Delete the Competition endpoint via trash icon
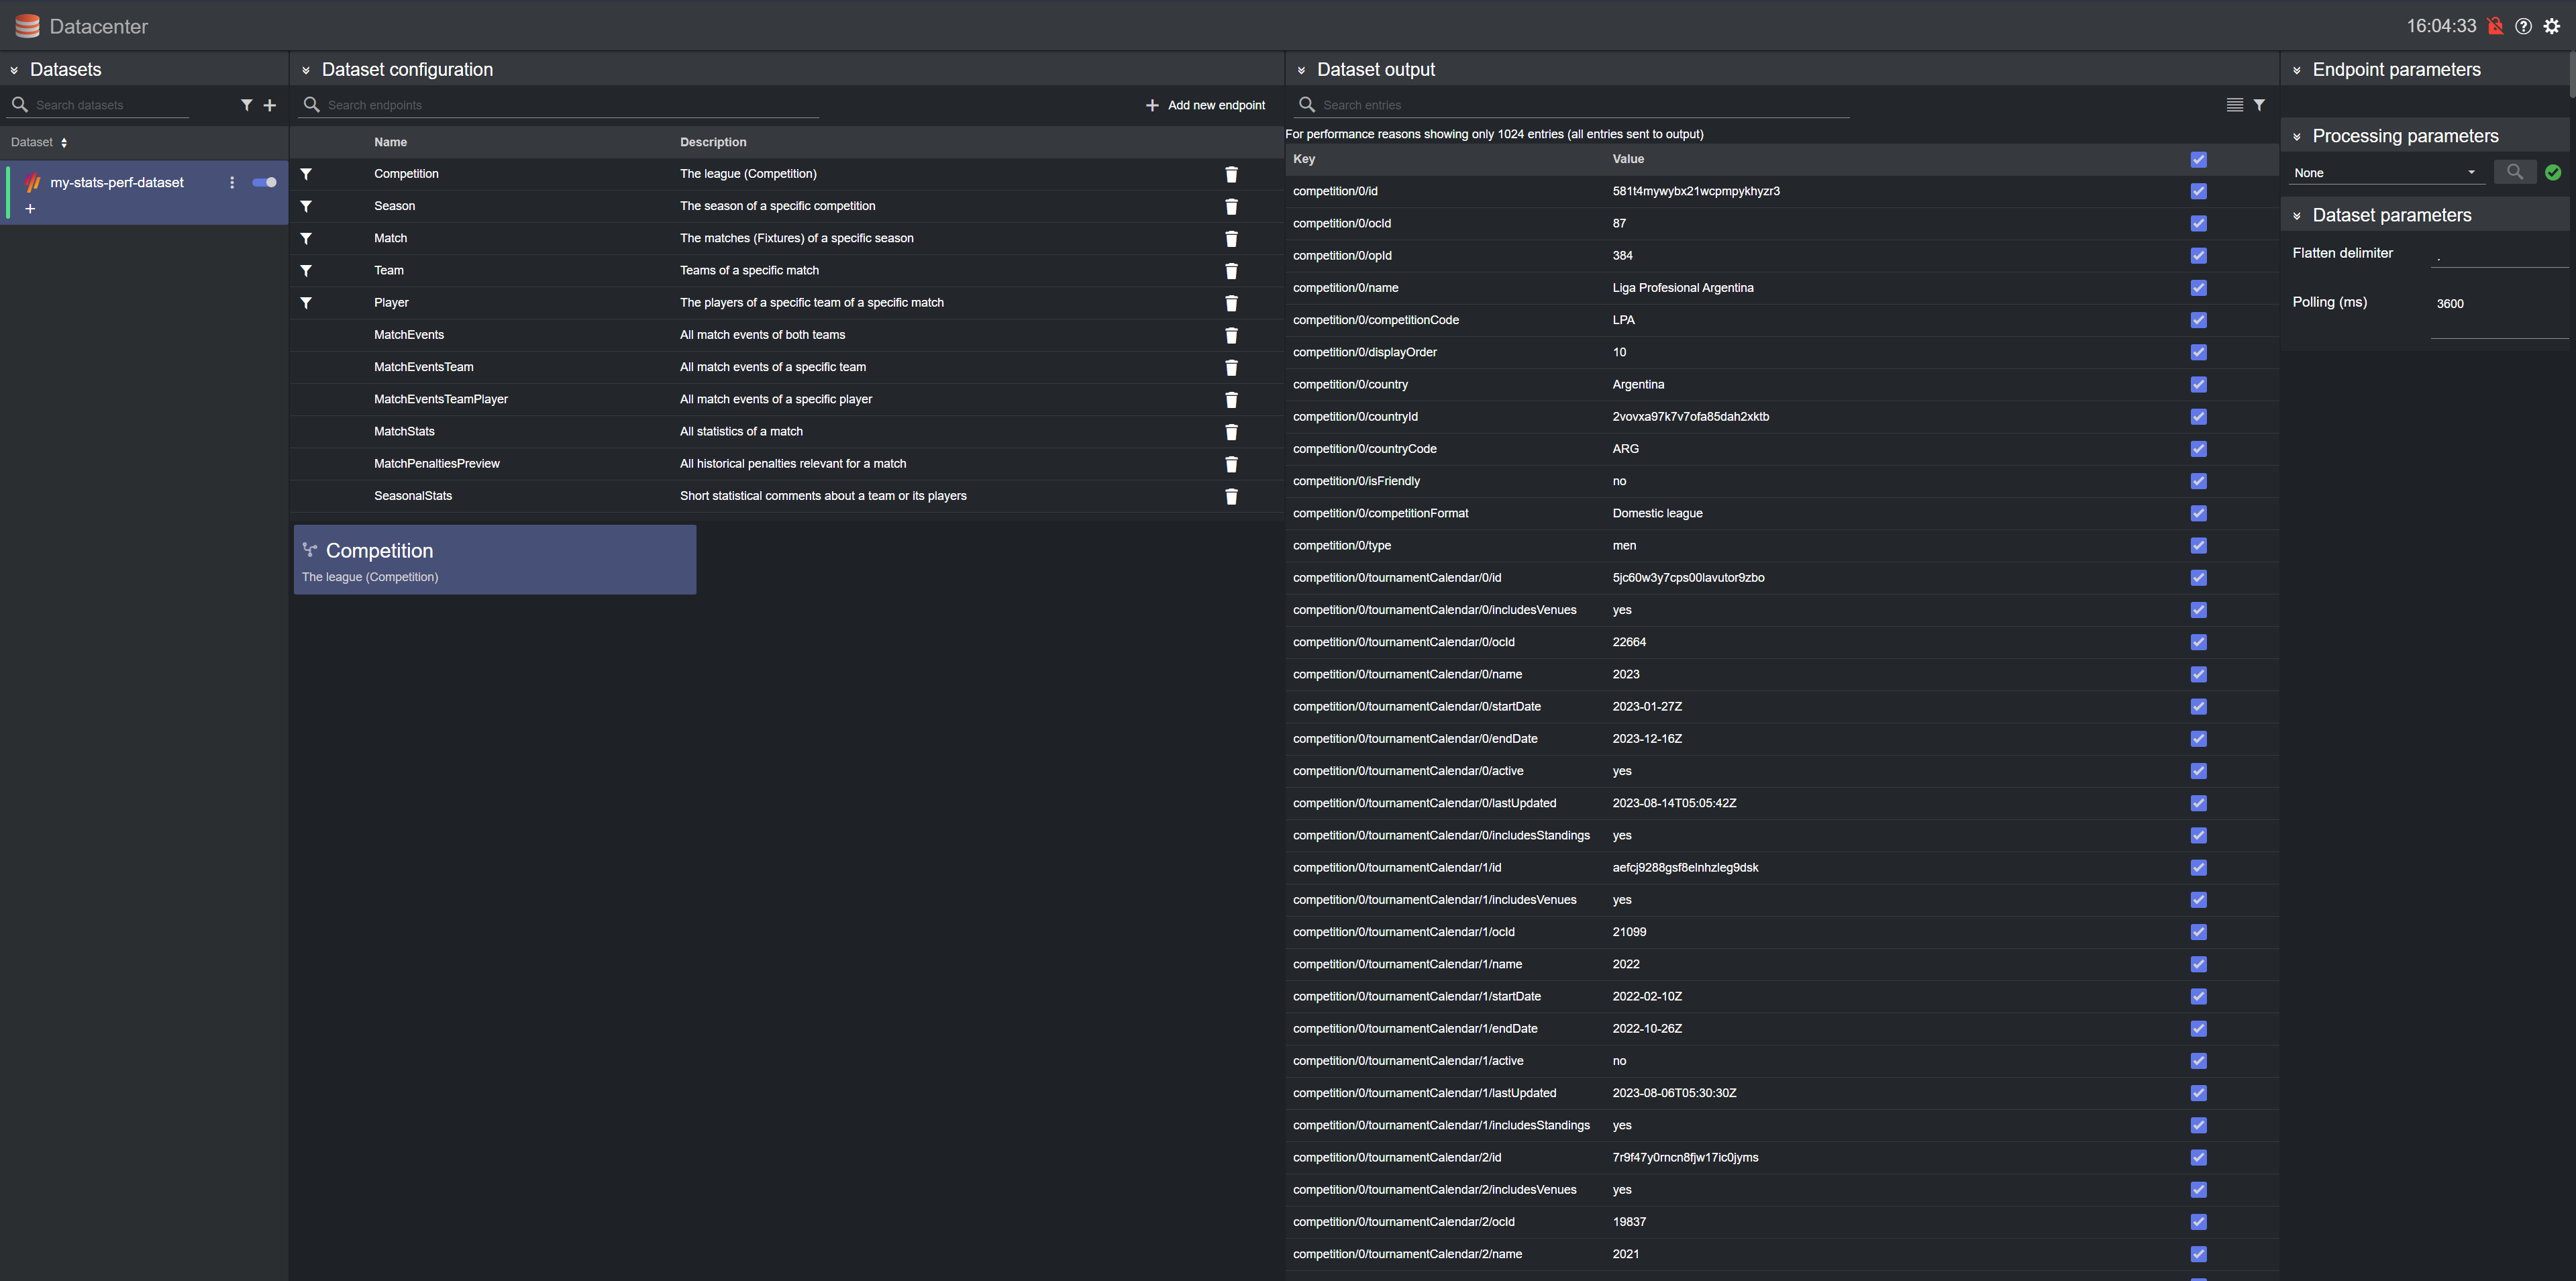Image resolution: width=2576 pixels, height=1281 pixels. tap(1231, 174)
